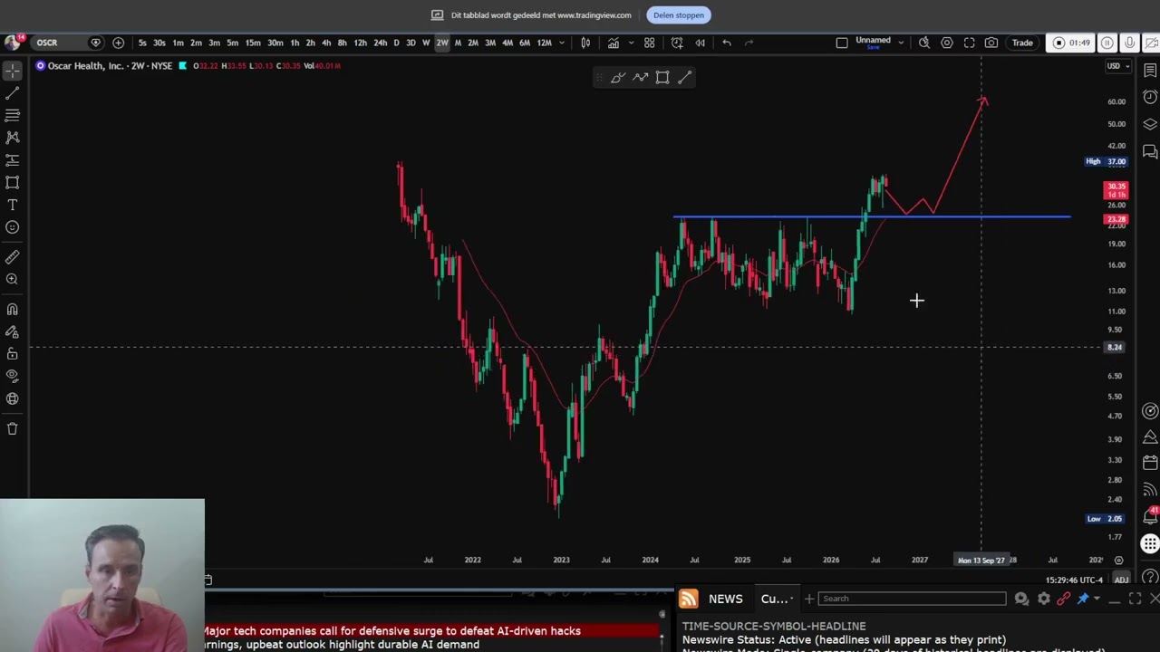The image size is (1160, 652).
Task: Click the Trade button
Action: point(1022,43)
